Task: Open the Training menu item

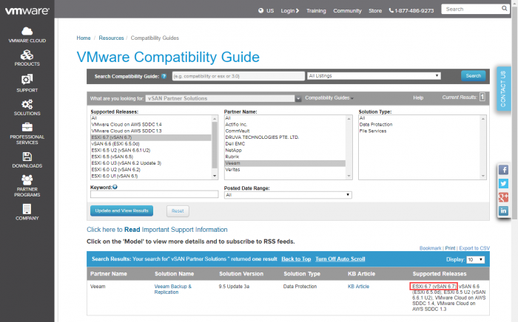Action: (316, 10)
